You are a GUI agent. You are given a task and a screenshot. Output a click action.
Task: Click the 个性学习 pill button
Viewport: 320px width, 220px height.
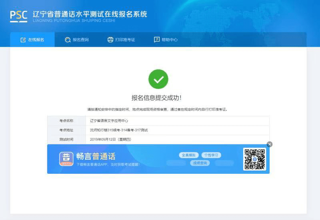tap(211, 155)
